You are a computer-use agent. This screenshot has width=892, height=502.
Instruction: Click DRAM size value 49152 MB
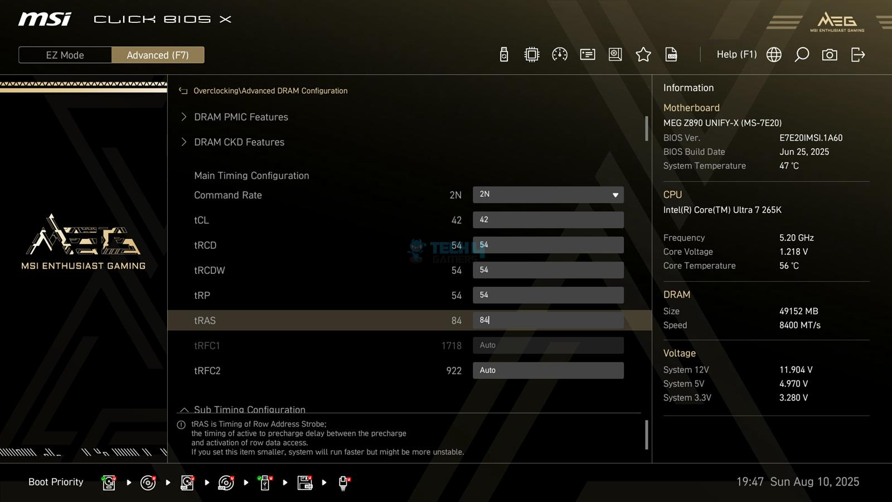(799, 311)
